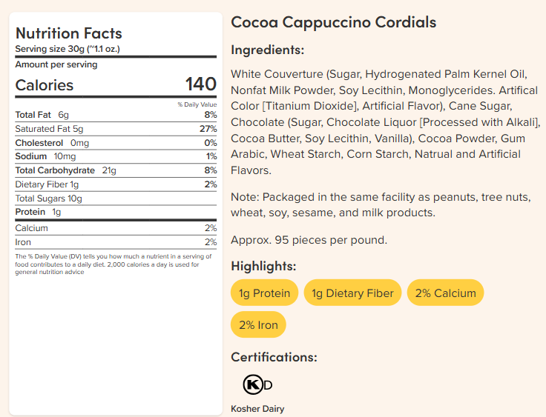The width and height of the screenshot is (546, 417).
Task: Select the serving size 30g line
Action: click(68, 50)
